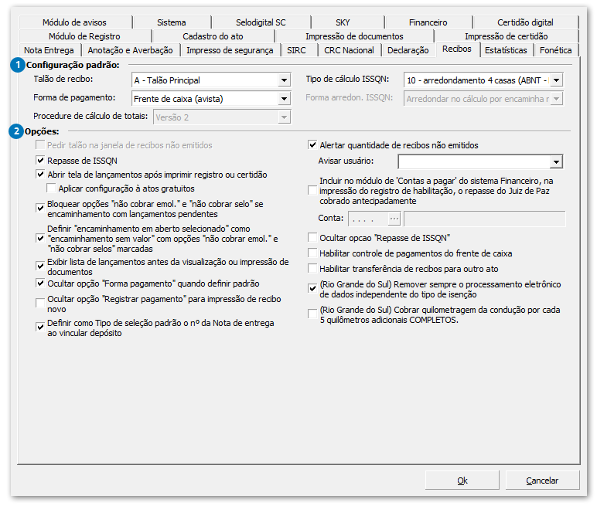Uncheck Alertar quantidade de recibos não emitidos
The width and height of the screenshot is (597, 506).
[312, 145]
